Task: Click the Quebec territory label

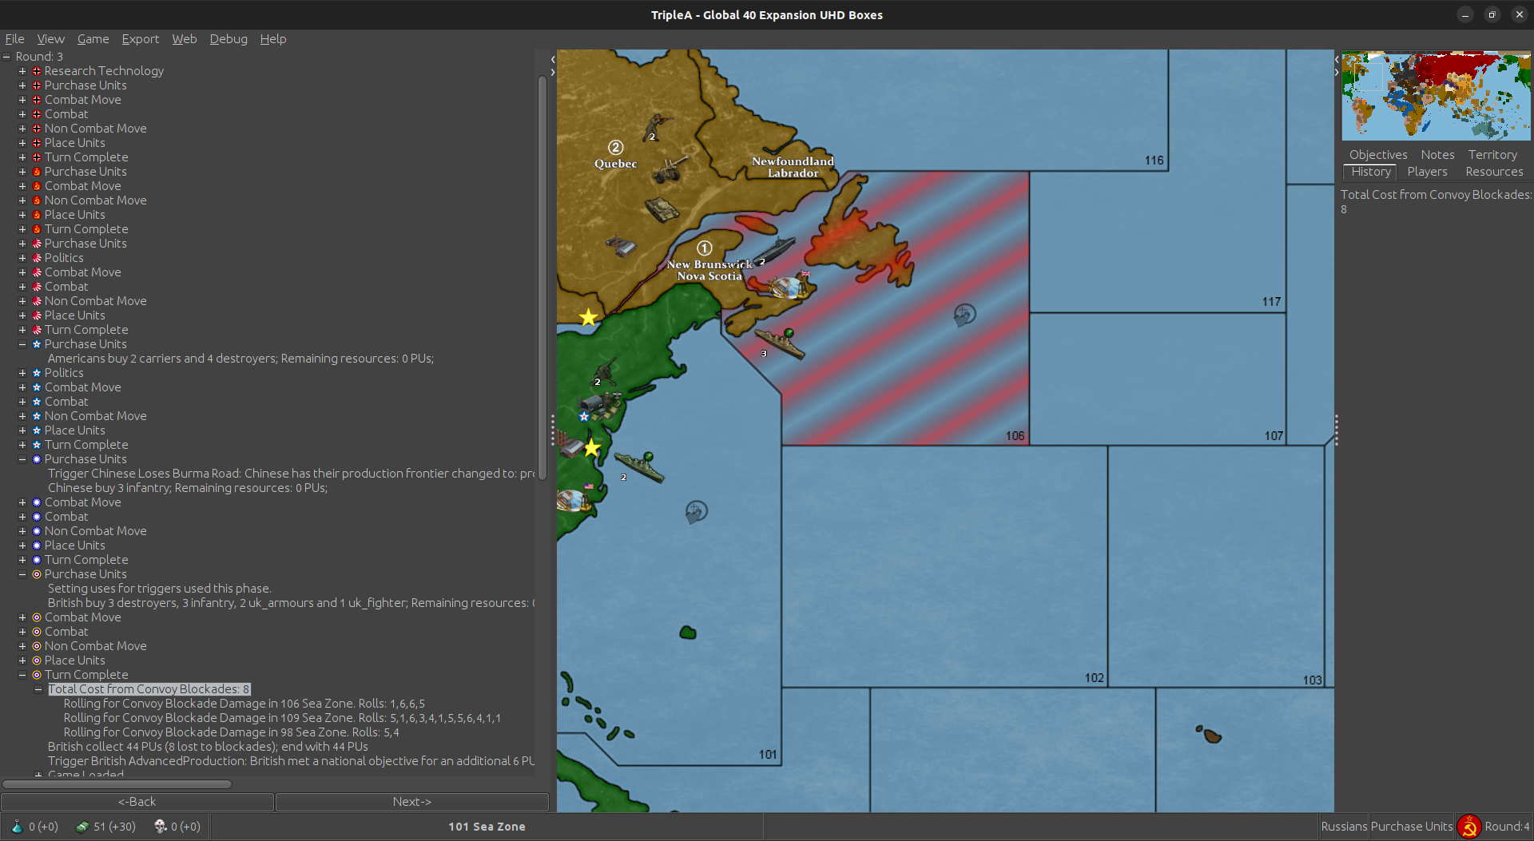Action: coord(615,164)
